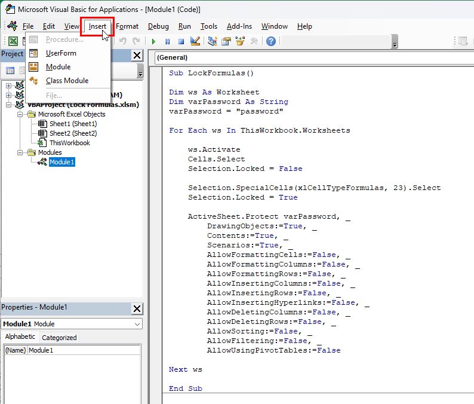Close the Properties - Module1 pane
The height and width of the screenshot is (404, 474).
pos(137,308)
